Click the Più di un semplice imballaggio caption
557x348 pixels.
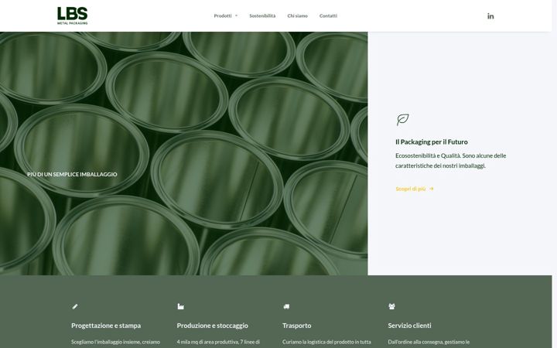click(x=72, y=174)
